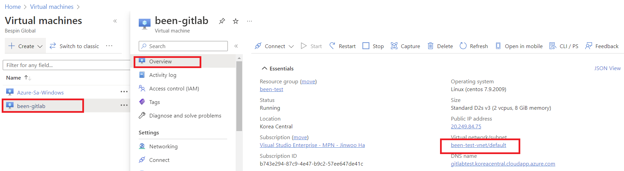624x171 pixels.
Task: Send Feedback from toolbar
Action: (602, 46)
